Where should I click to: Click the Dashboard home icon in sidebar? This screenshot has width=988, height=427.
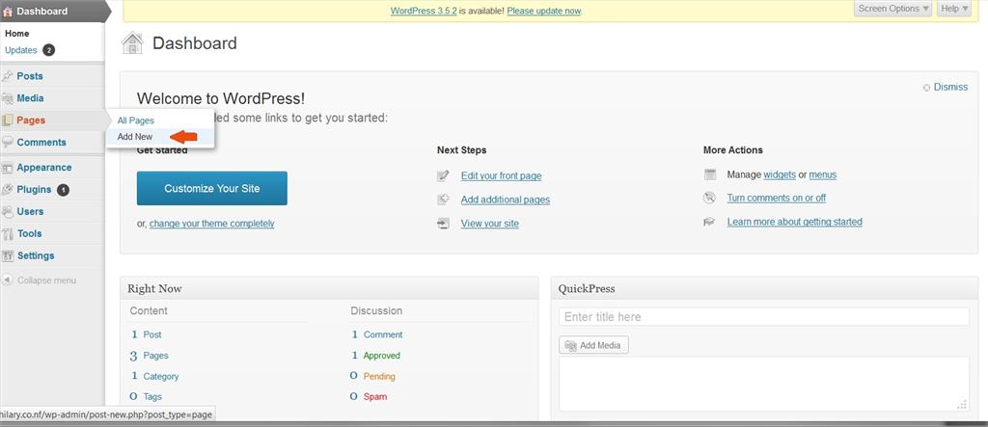(x=8, y=12)
